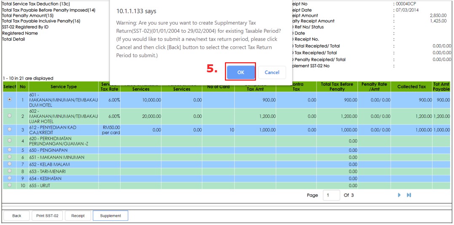Open the Receipt button
Screen dimensions: 454x225
pyautogui.click(x=78, y=216)
